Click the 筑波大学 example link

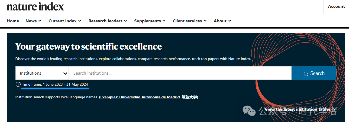189,97
